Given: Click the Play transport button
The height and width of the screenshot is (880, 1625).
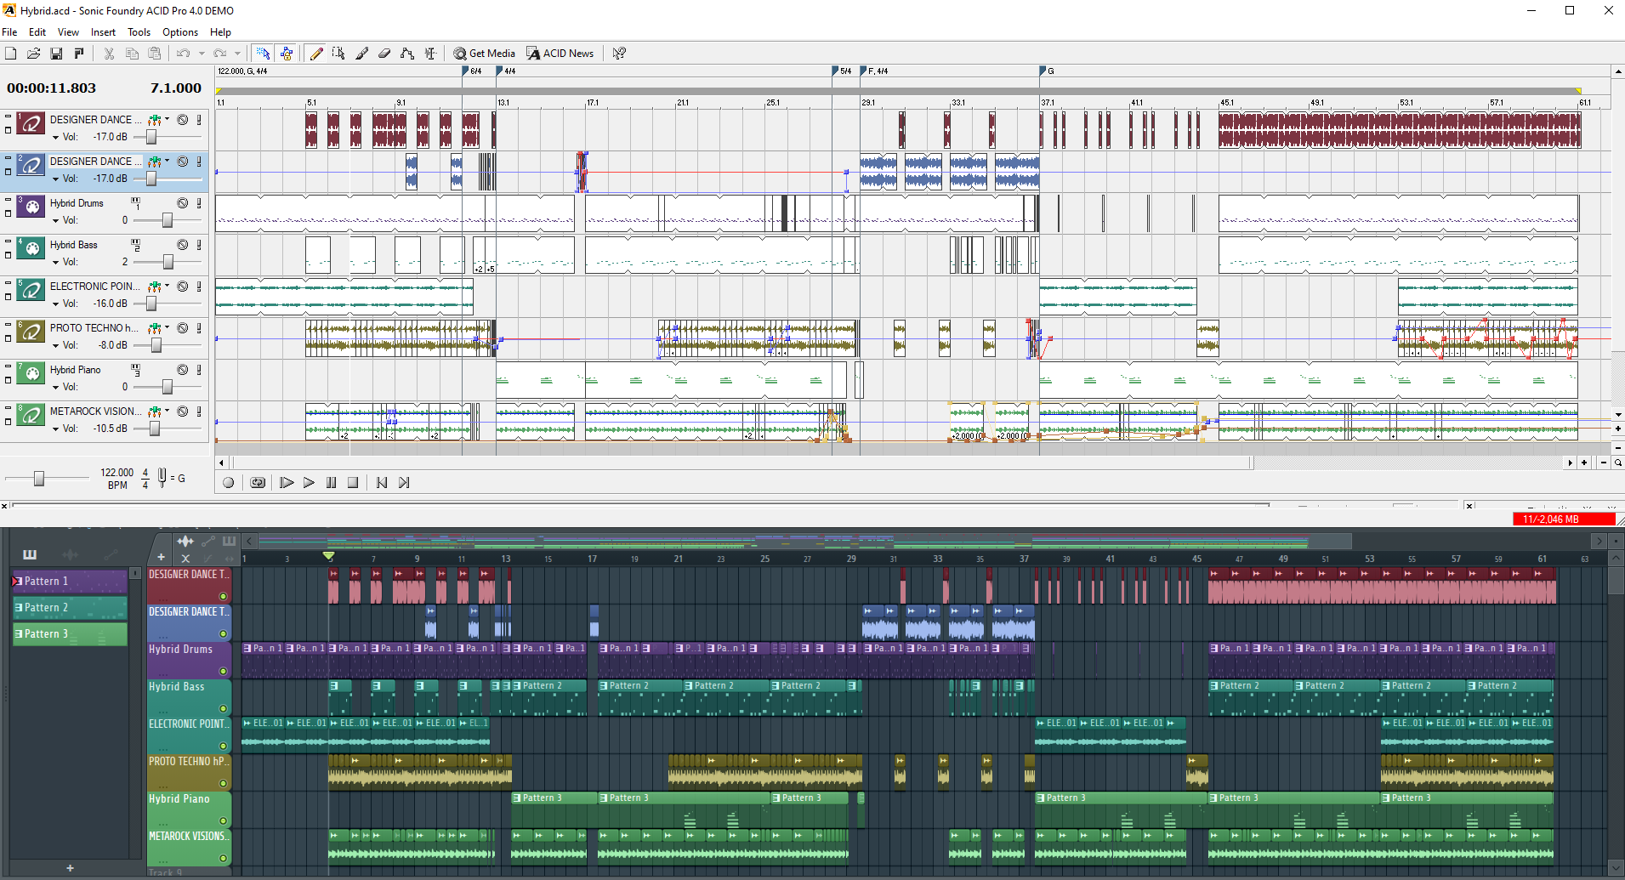Looking at the screenshot, I should point(309,483).
